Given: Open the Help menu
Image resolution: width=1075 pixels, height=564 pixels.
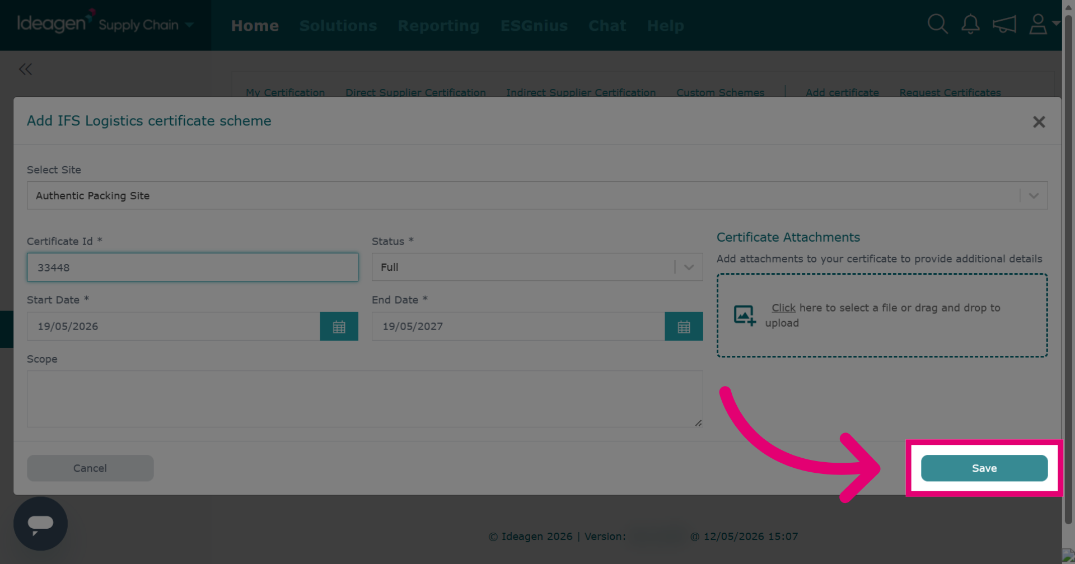Looking at the screenshot, I should point(666,26).
